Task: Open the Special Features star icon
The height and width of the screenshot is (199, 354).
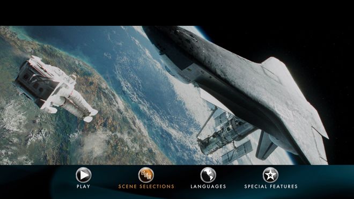Action: tap(270, 175)
